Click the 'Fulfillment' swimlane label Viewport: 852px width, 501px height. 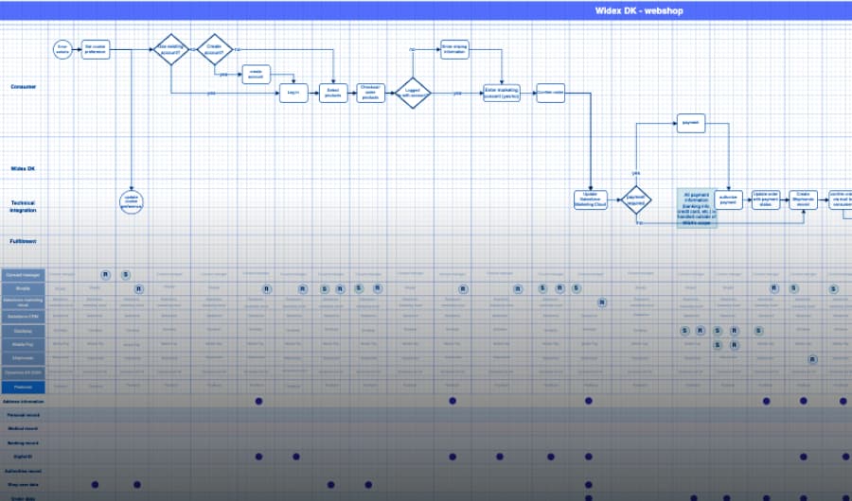[24, 241]
